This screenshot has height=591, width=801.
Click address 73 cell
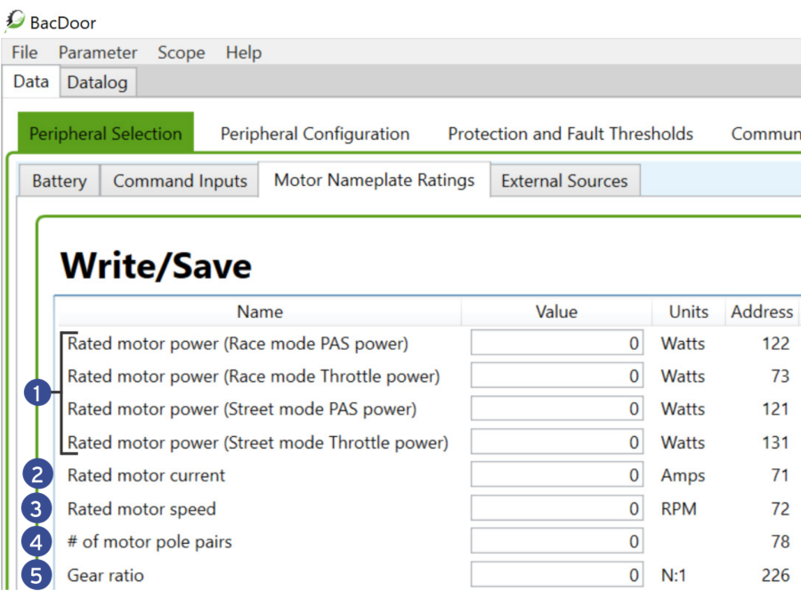tap(780, 376)
